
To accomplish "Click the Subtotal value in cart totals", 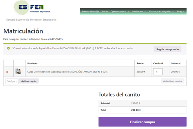I will click(x=135, y=103).
